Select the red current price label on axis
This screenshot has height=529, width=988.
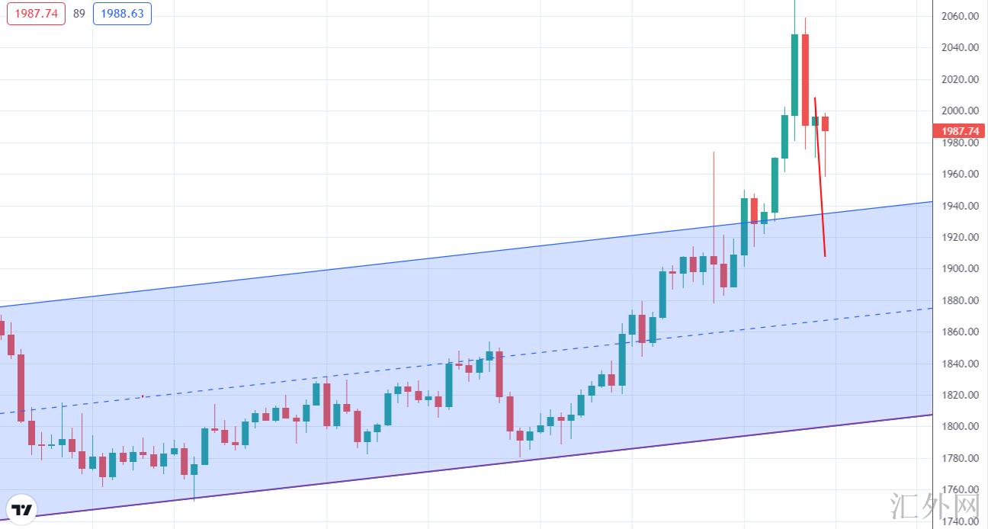coord(958,131)
